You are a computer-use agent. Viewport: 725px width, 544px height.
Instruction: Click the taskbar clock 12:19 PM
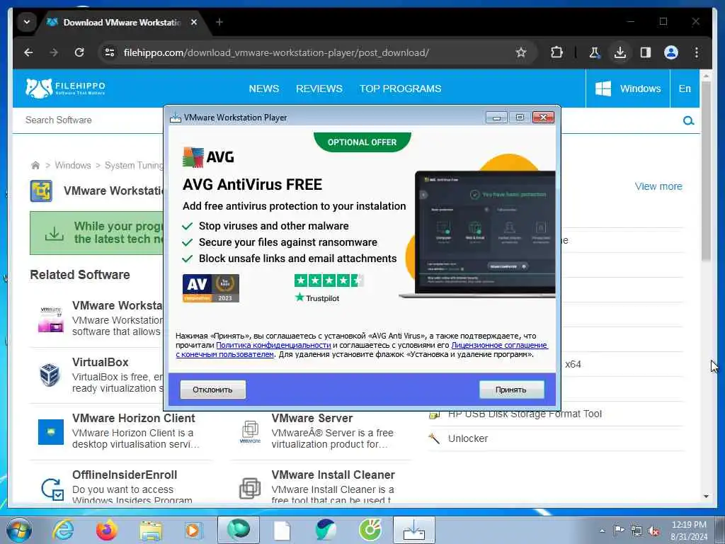coord(689,525)
